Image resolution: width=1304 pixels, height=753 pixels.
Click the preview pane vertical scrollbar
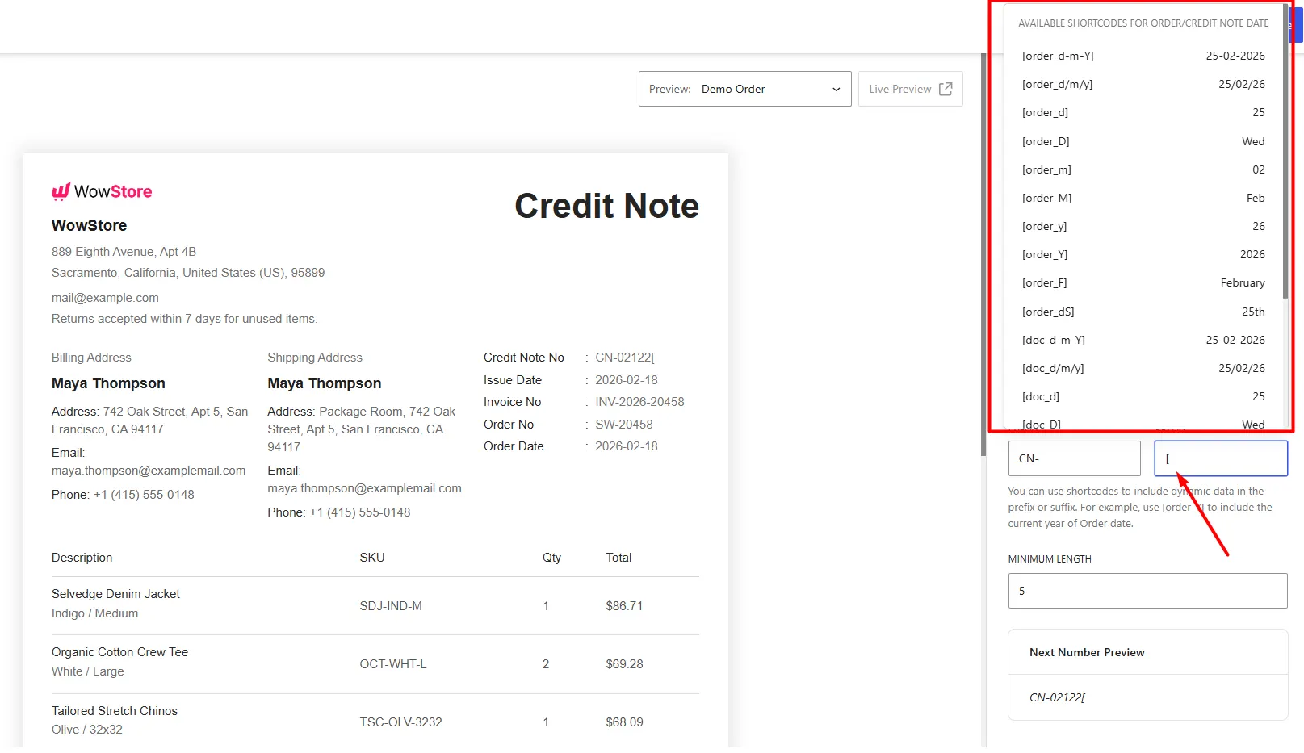click(983, 254)
